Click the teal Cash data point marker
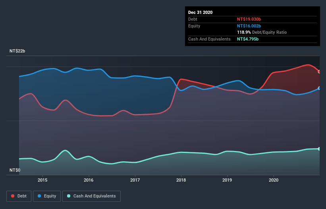The width and height of the screenshot is (326, 209). click(319, 149)
